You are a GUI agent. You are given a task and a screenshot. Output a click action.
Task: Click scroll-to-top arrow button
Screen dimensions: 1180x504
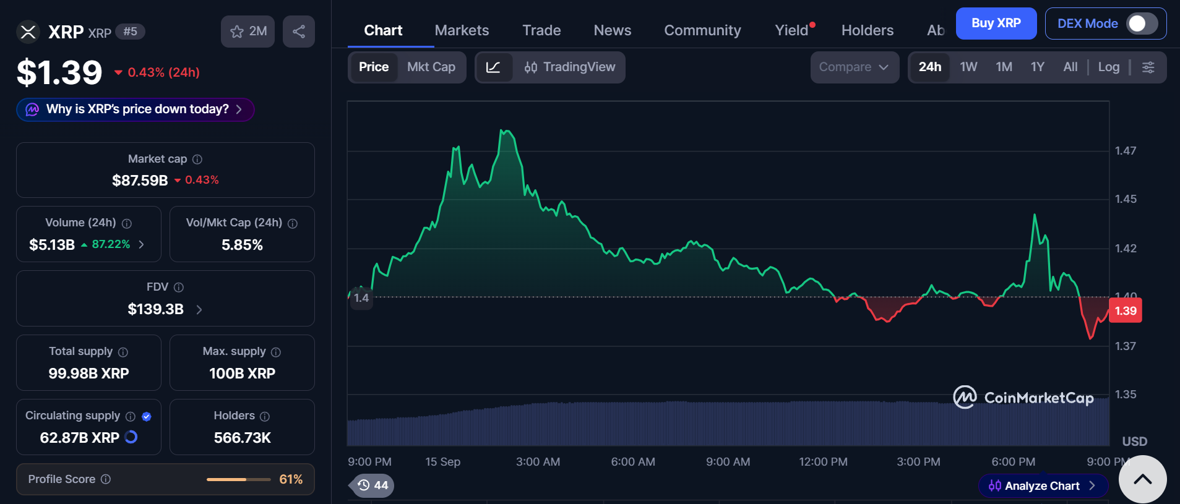tap(1143, 479)
